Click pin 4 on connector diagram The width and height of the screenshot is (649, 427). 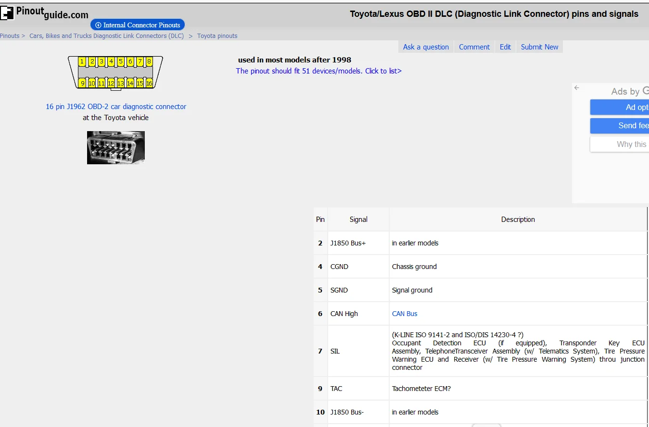(111, 61)
